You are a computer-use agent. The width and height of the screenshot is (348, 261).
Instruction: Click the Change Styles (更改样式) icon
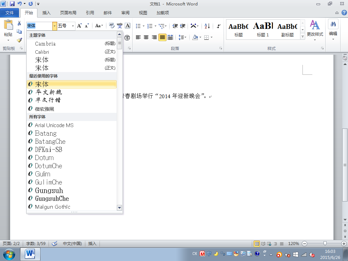tap(315, 30)
